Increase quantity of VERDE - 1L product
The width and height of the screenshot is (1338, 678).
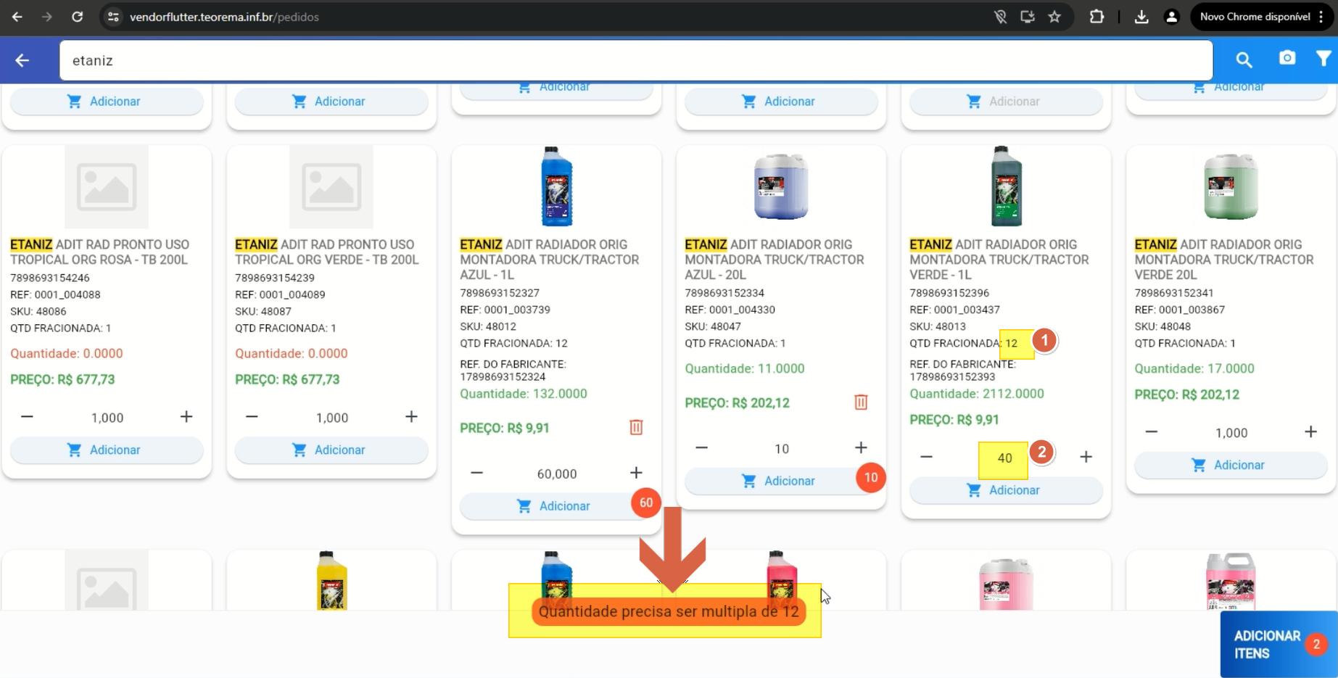pyautogui.click(x=1086, y=457)
